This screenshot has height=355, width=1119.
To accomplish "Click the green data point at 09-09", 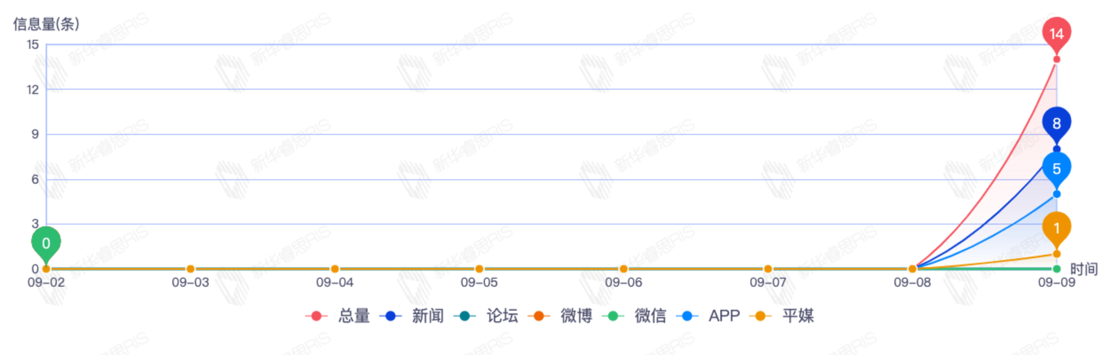I will [x=1056, y=269].
